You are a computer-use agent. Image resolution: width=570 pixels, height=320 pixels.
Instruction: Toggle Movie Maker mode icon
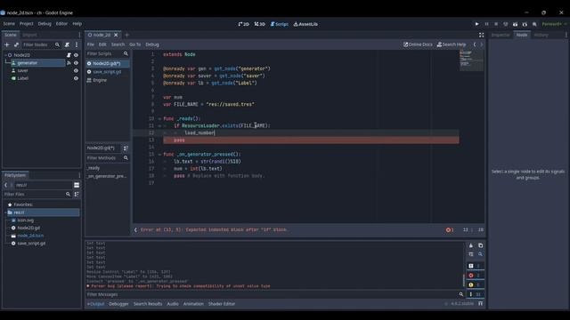pyautogui.click(x=534, y=24)
